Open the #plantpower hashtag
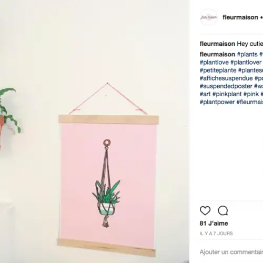 coord(217,102)
